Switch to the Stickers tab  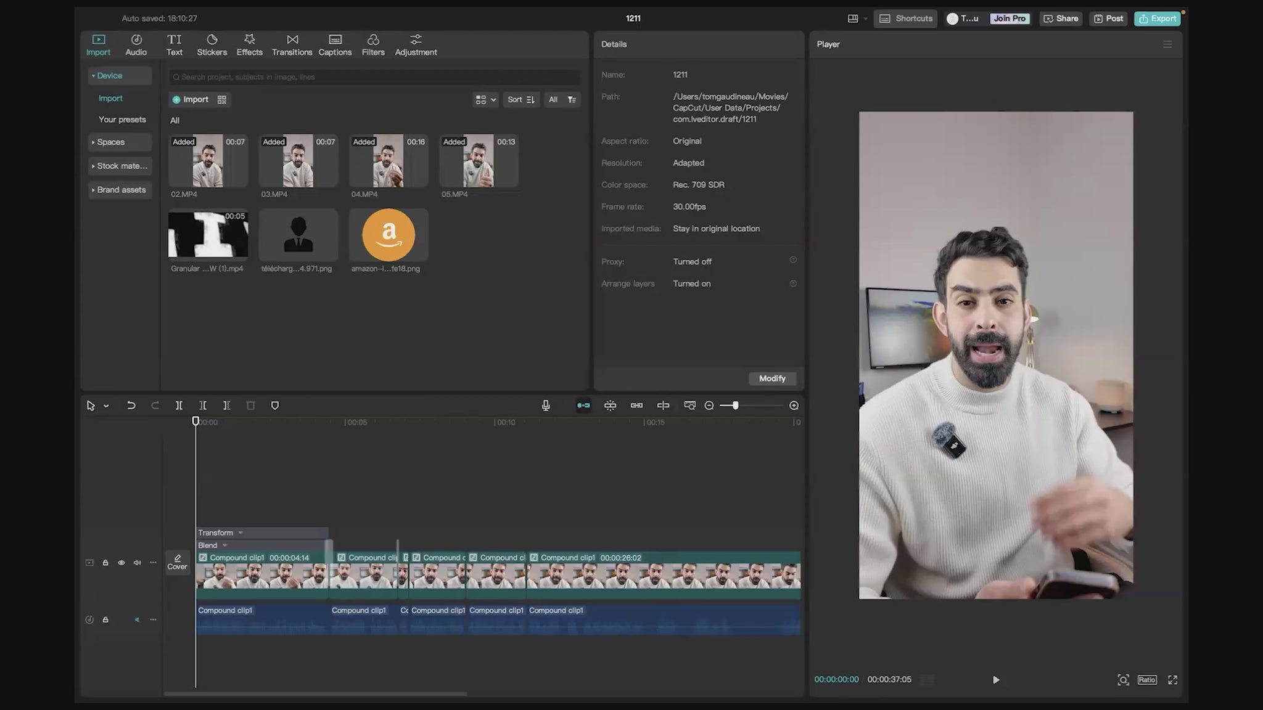pos(212,45)
